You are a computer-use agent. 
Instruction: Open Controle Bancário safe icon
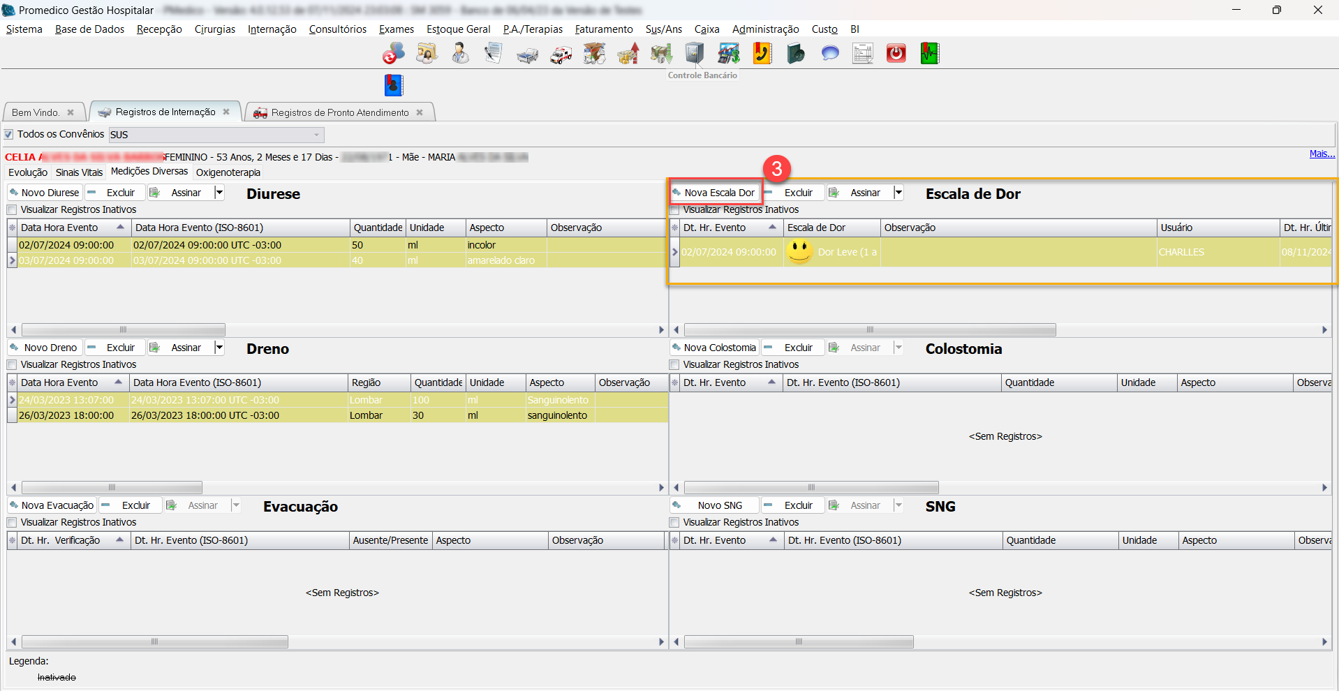(695, 53)
